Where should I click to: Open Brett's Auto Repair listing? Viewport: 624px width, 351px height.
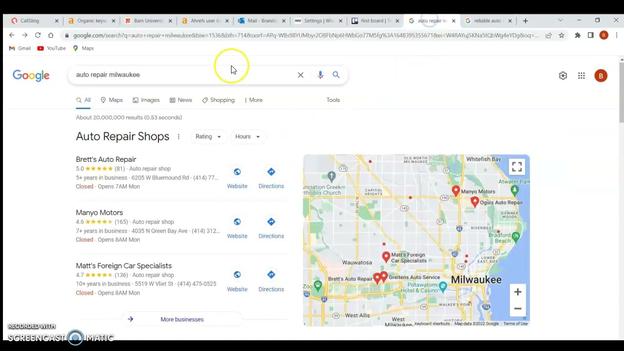pyautogui.click(x=106, y=159)
